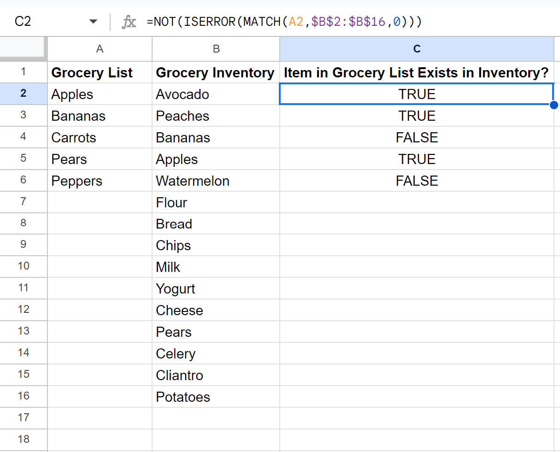The height and width of the screenshot is (452, 560).
Task: Select row 10 header
Action: 24,266
